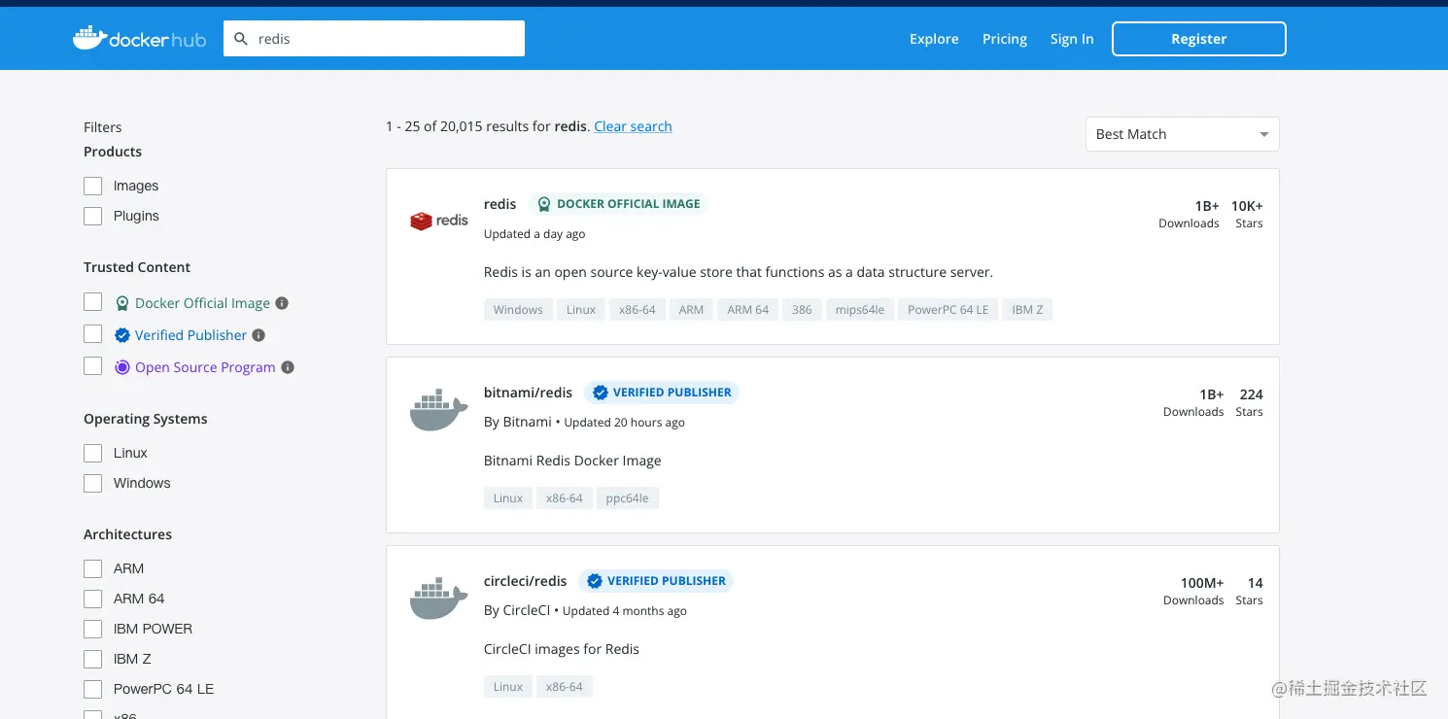
Task: Check the Docker Official Image filter
Action: point(93,302)
